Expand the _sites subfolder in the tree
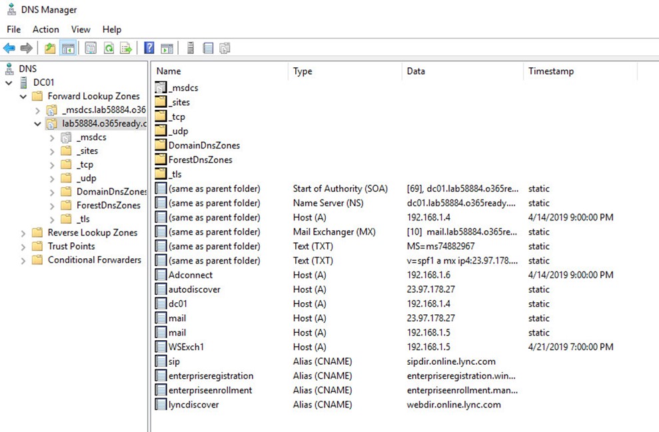Image resolution: width=659 pixels, height=432 pixels. (52, 151)
